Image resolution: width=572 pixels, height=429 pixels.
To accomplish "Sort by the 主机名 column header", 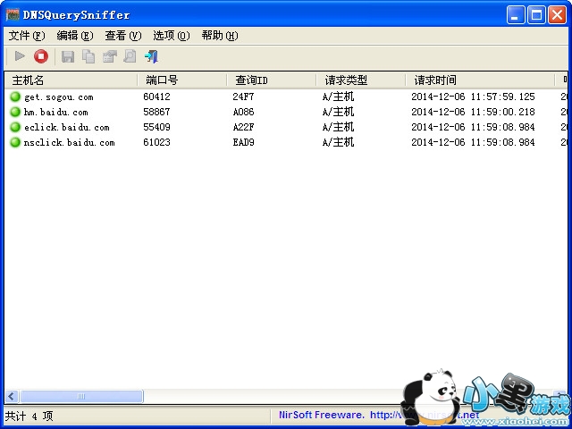I will 70,80.
